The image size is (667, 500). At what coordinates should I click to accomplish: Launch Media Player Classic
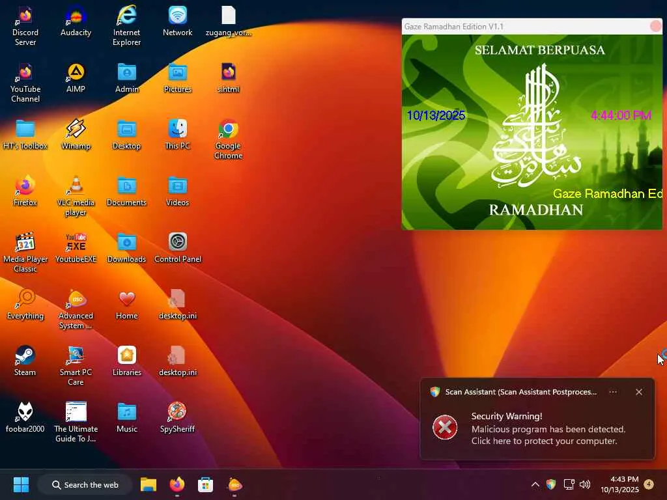[25, 252]
